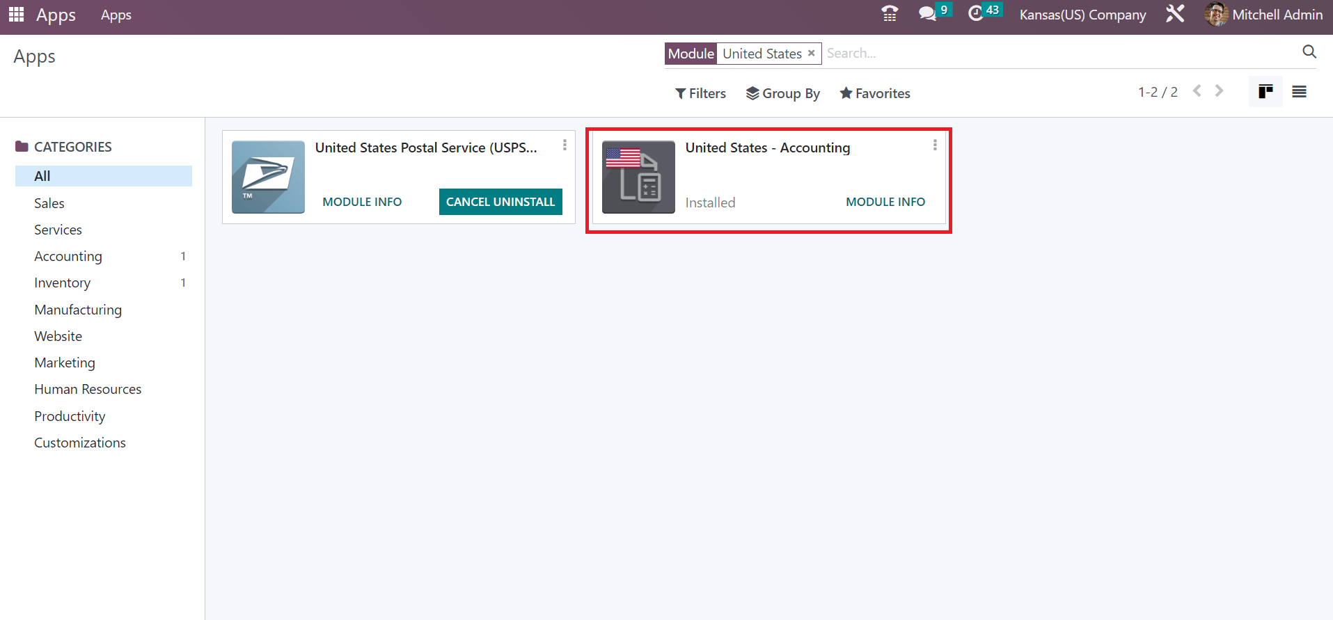Select Manufacturing category

click(104, 310)
